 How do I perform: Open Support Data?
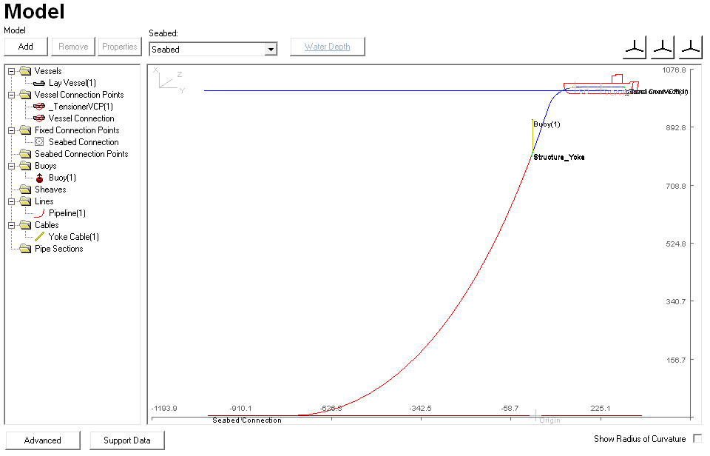click(127, 440)
